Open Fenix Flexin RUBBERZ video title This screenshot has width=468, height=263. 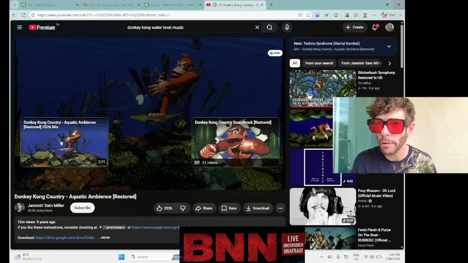point(374,235)
